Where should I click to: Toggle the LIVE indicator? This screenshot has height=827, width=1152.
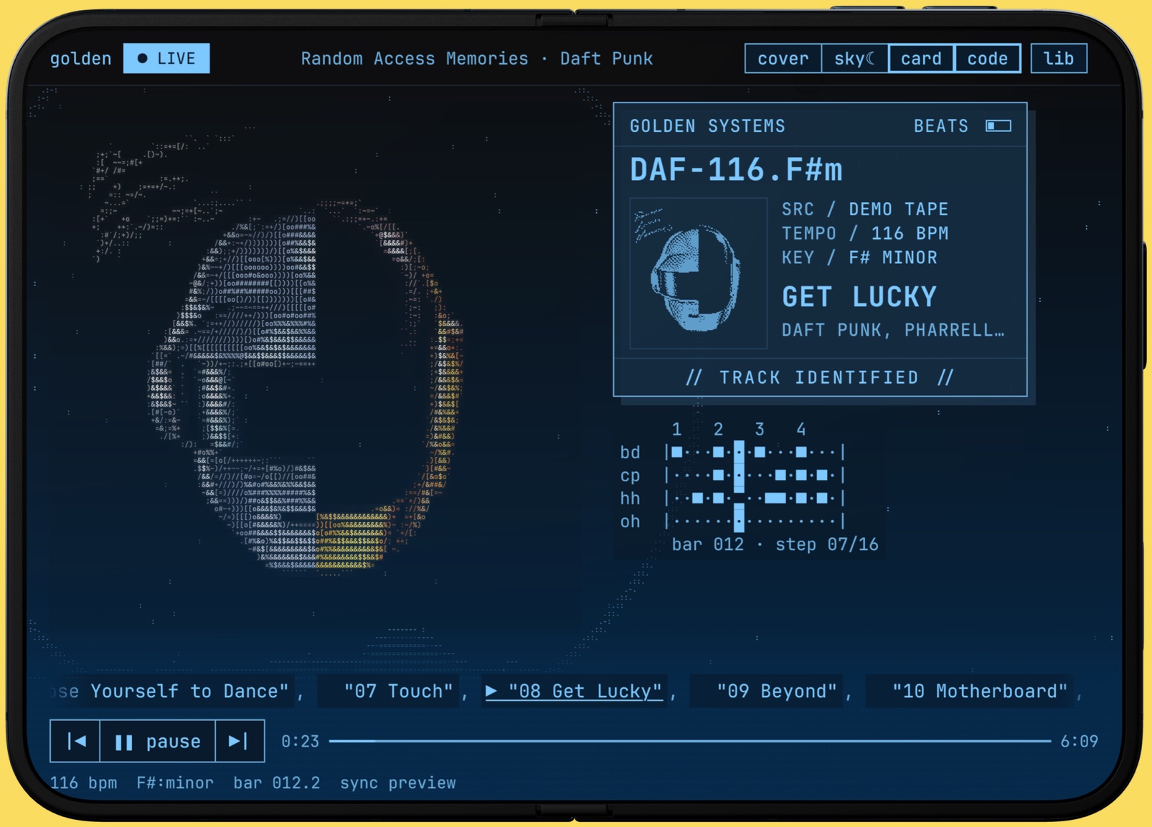(166, 58)
